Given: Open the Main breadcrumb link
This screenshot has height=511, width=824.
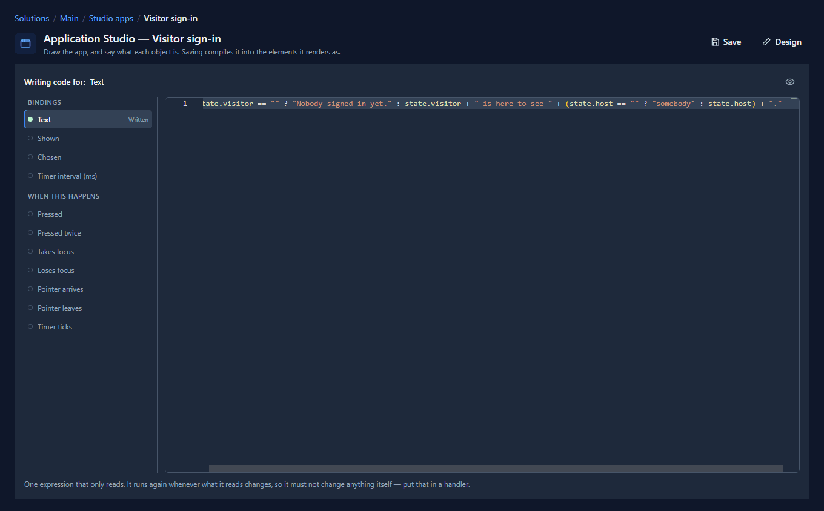Looking at the screenshot, I should pos(69,18).
